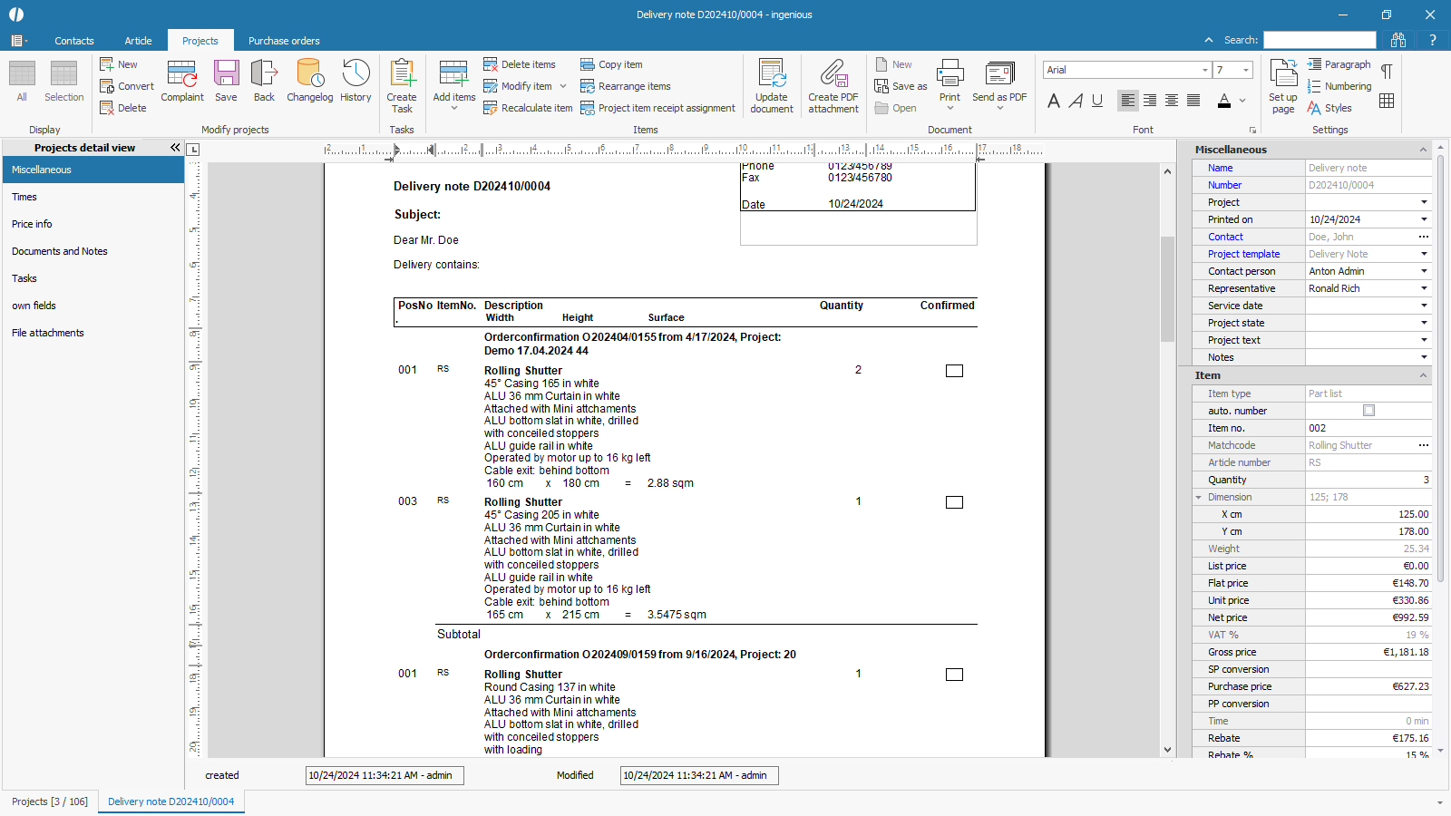The height and width of the screenshot is (816, 1451).
Task: Click the Search input field
Action: point(1320,40)
